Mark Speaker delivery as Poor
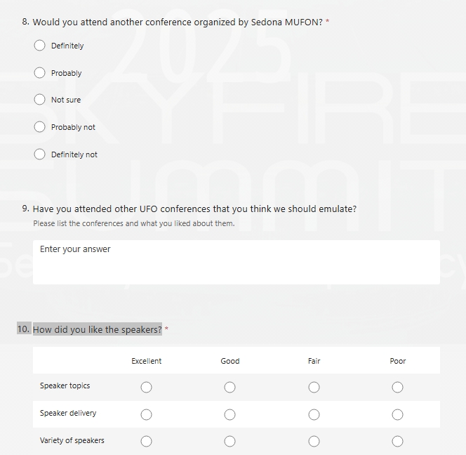Screen dimensions: 466x455 (x=397, y=414)
